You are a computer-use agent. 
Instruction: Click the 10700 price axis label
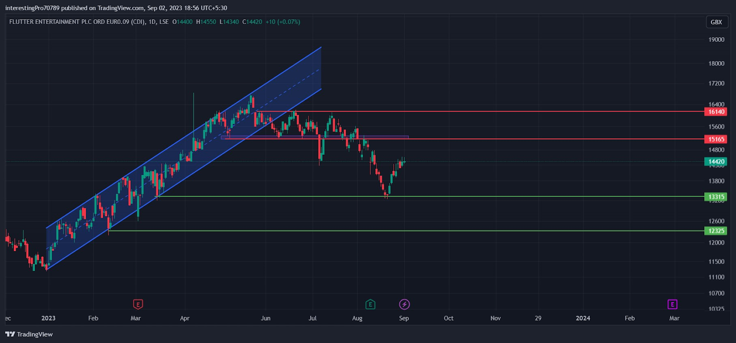click(x=716, y=293)
